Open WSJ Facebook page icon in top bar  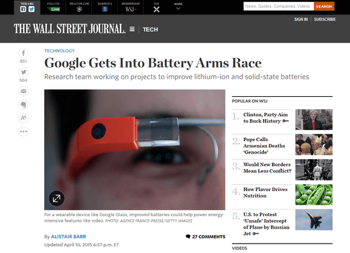[23, 9]
